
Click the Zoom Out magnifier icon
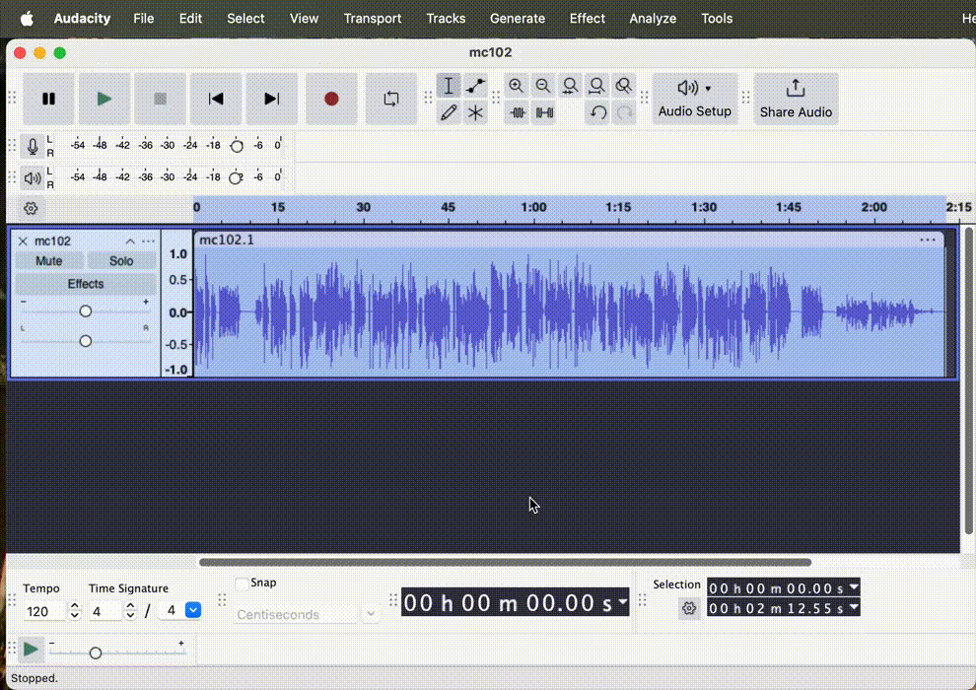click(543, 86)
